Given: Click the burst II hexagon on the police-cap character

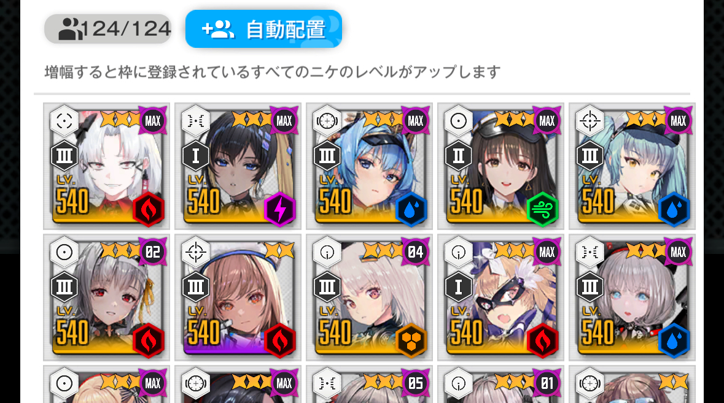Looking at the screenshot, I should 459,156.
